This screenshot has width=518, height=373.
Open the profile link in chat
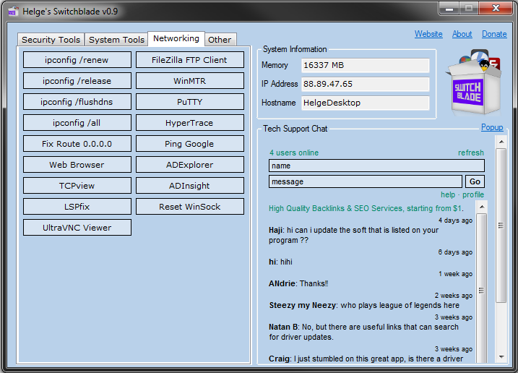(x=473, y=194)
